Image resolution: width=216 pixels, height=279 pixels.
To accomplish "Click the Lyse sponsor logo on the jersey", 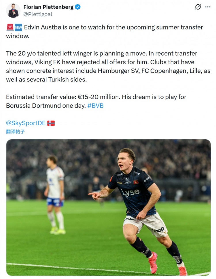I will pos(130,193).
